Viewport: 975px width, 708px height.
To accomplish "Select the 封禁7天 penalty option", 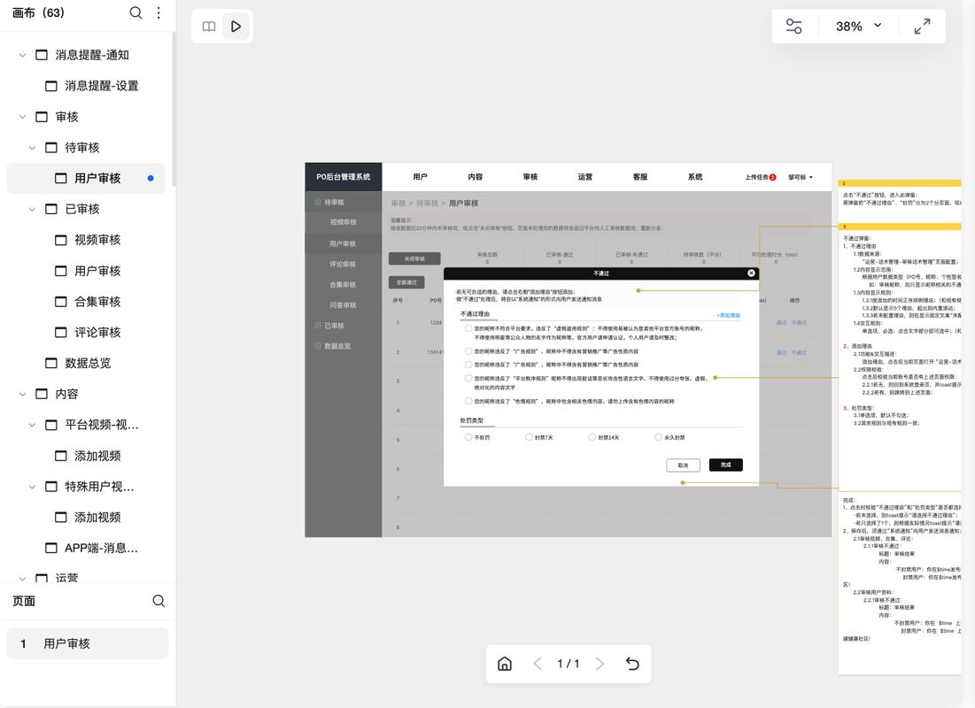I will [529, 437].
